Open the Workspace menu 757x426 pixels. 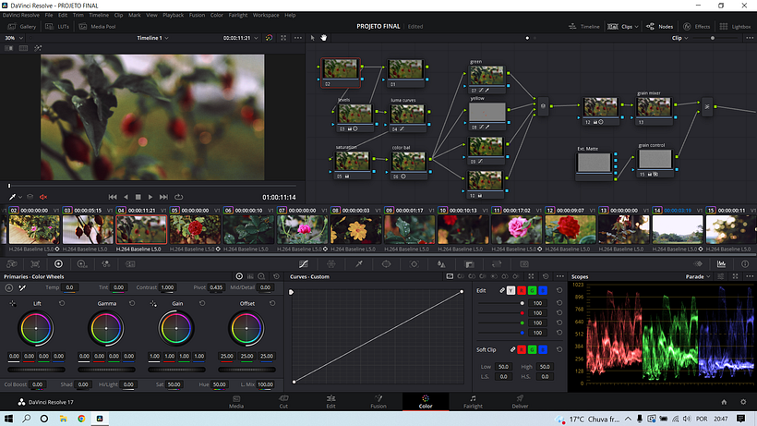click(x=266, y=15)
